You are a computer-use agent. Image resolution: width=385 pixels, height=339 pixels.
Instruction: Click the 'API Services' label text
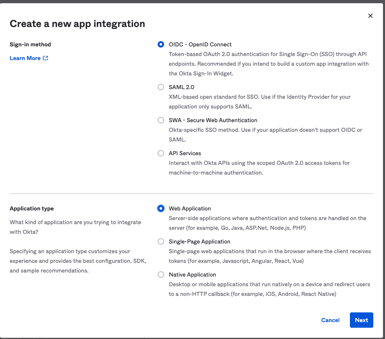185,153
